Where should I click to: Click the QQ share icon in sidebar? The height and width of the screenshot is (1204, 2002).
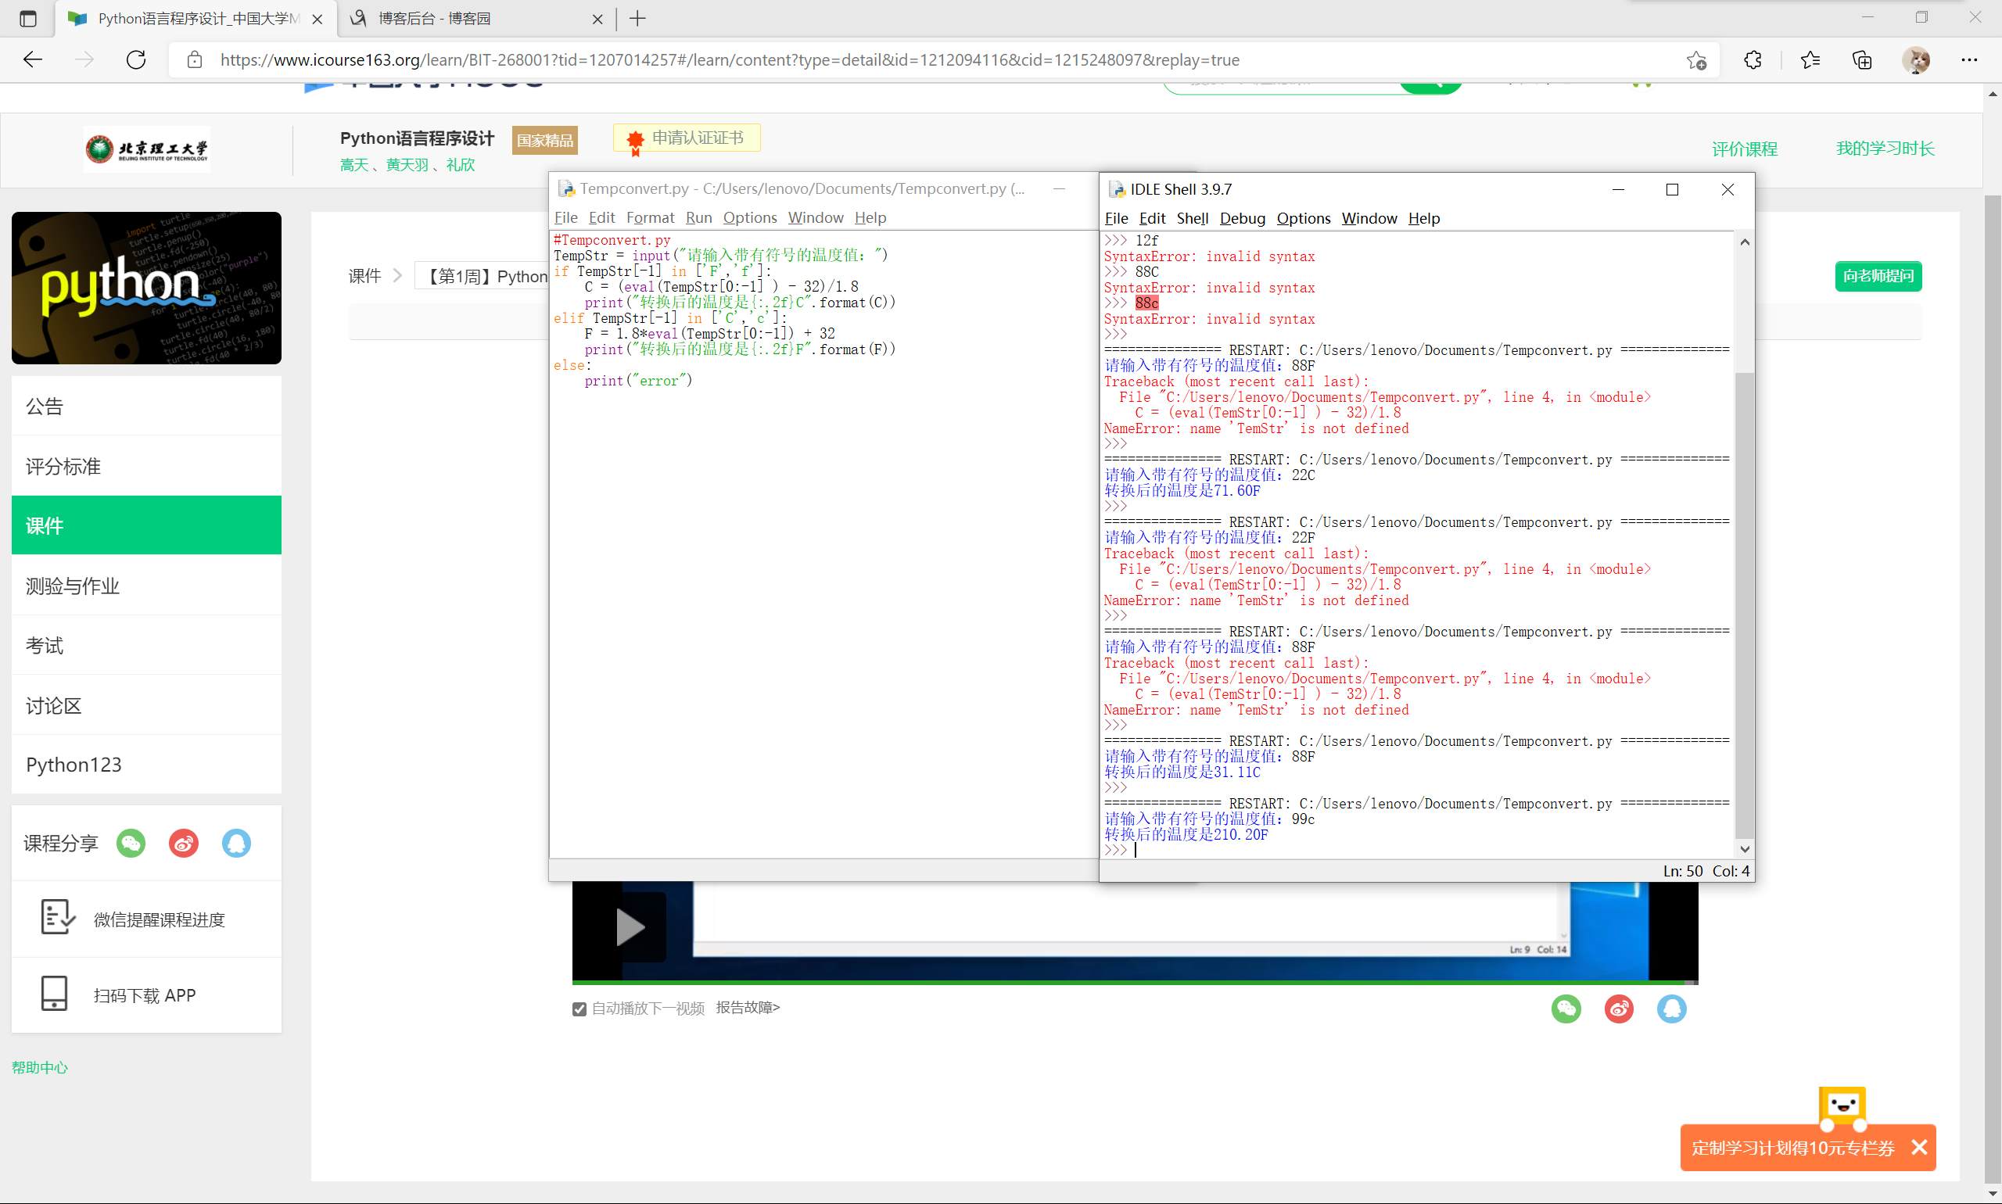pos(236,844)
